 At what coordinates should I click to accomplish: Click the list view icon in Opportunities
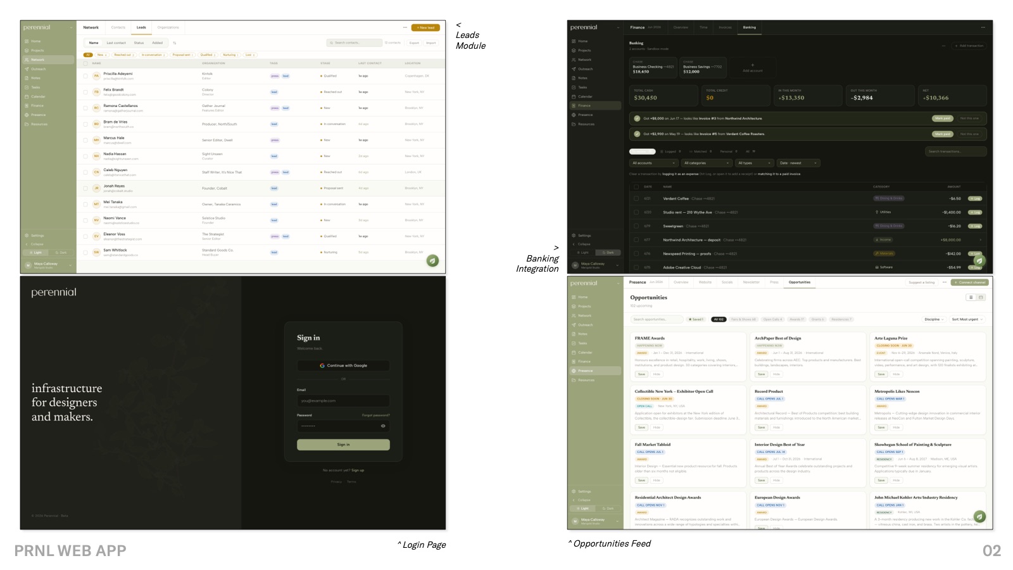(x=971, y=298)
